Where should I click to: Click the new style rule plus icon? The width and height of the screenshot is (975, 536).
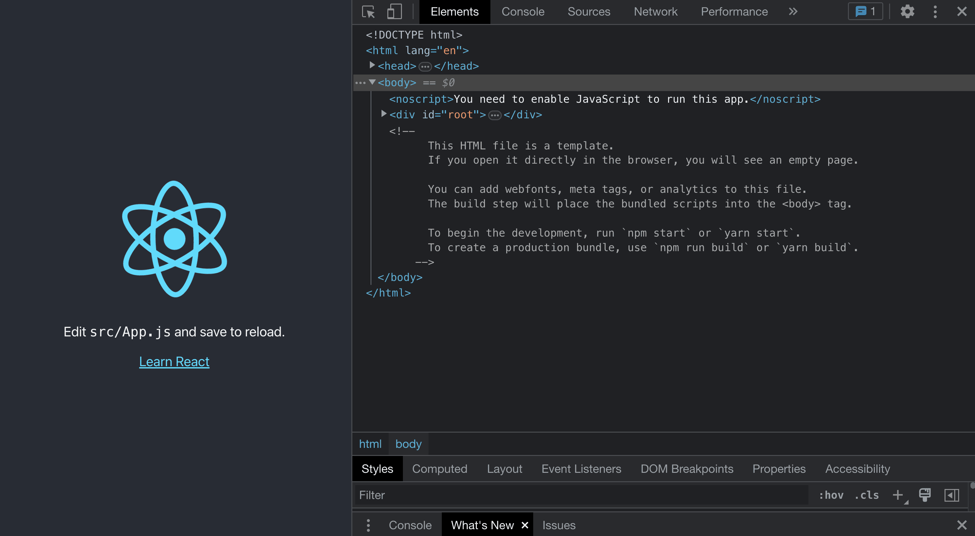pos(898,495)
